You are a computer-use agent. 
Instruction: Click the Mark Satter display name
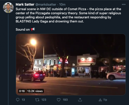point(25,5)
